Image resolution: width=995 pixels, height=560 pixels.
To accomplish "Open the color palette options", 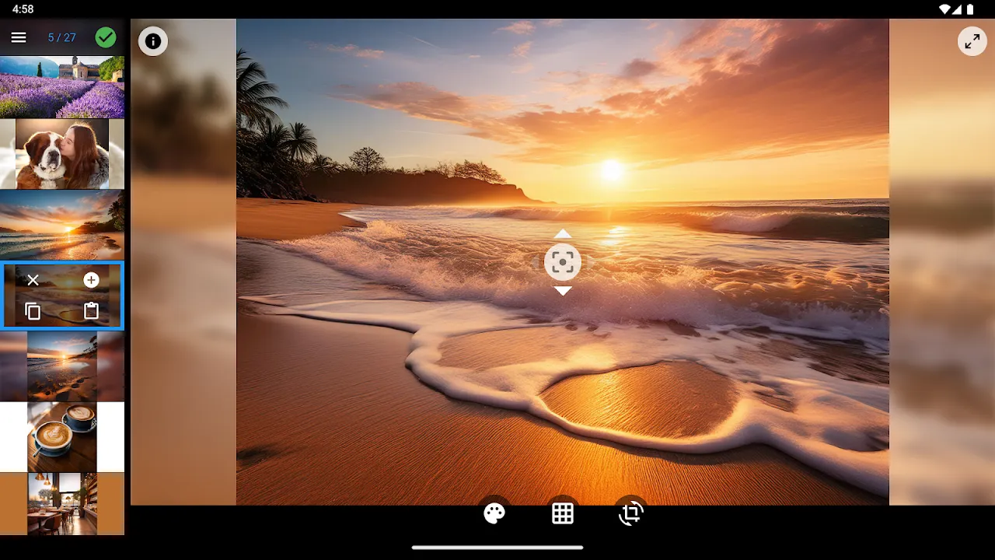I will pos(494,513).
